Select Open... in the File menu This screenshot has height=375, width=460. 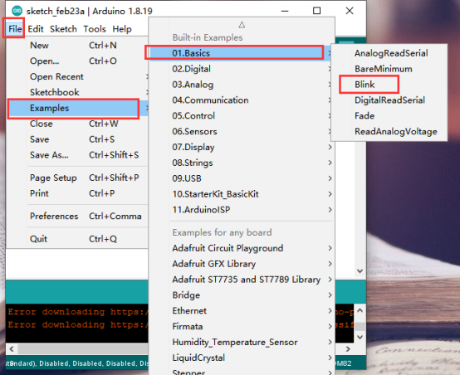(77, 61)
